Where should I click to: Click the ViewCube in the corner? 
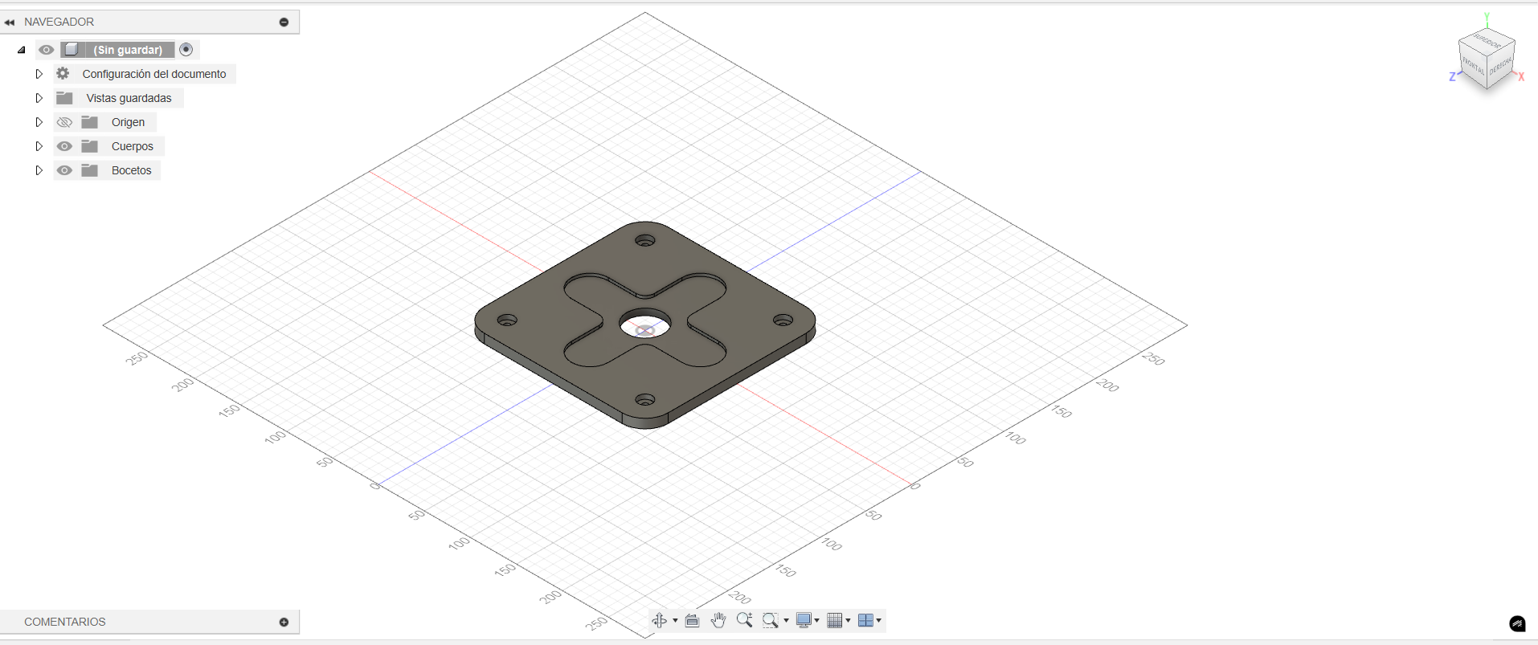(x=1487, y=59)
